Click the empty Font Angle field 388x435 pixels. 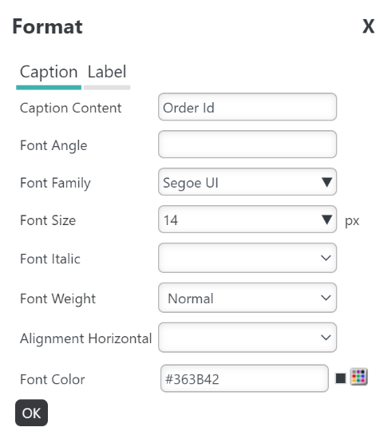click(247, 144)
